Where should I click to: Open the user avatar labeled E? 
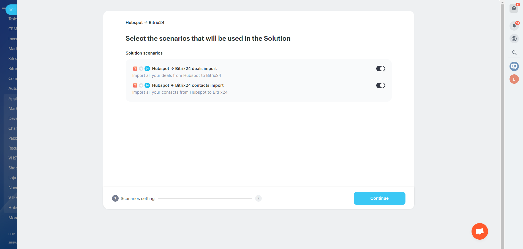[514, 79]
